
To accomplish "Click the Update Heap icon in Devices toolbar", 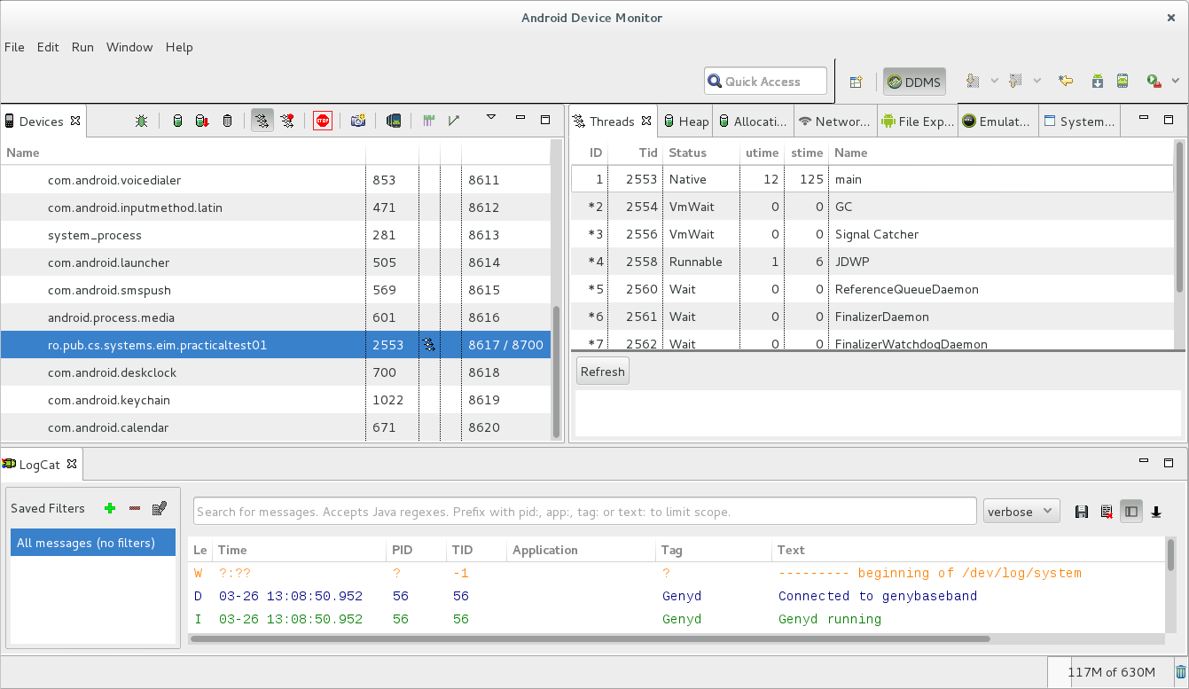I will (x=177, y=121).
